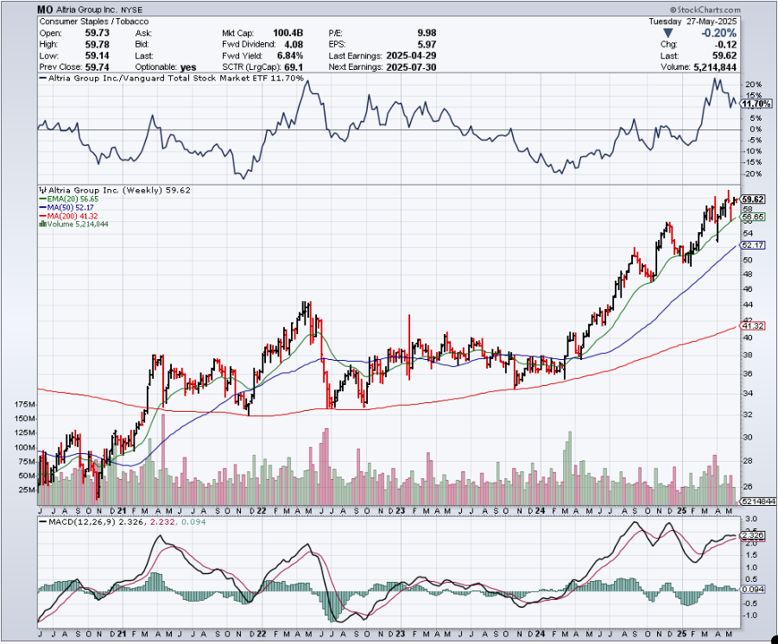
Task: Click the Last Earnings date 2025-04-29
Action: [x=411, y=56]
